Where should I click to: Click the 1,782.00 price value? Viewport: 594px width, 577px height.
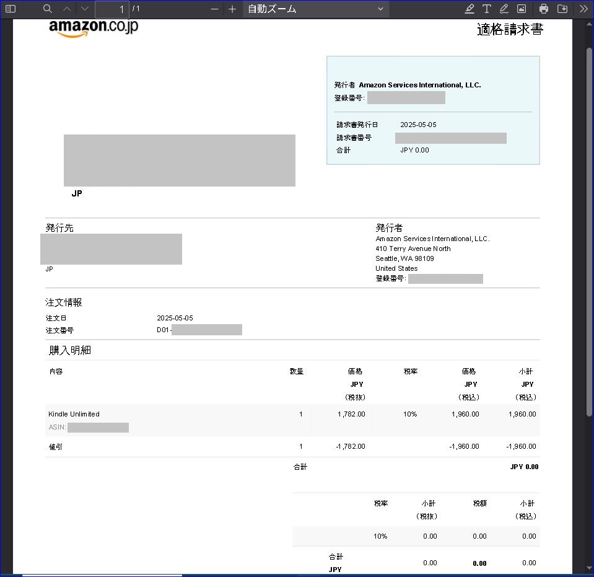click(x=351, y=414)
